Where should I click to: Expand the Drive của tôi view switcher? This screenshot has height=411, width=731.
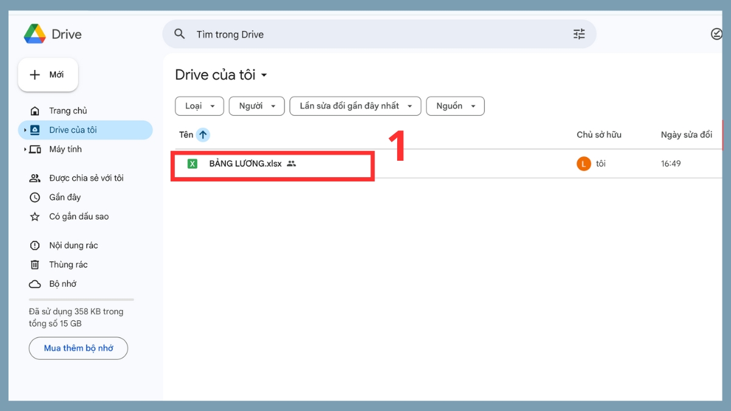[264, 74]
